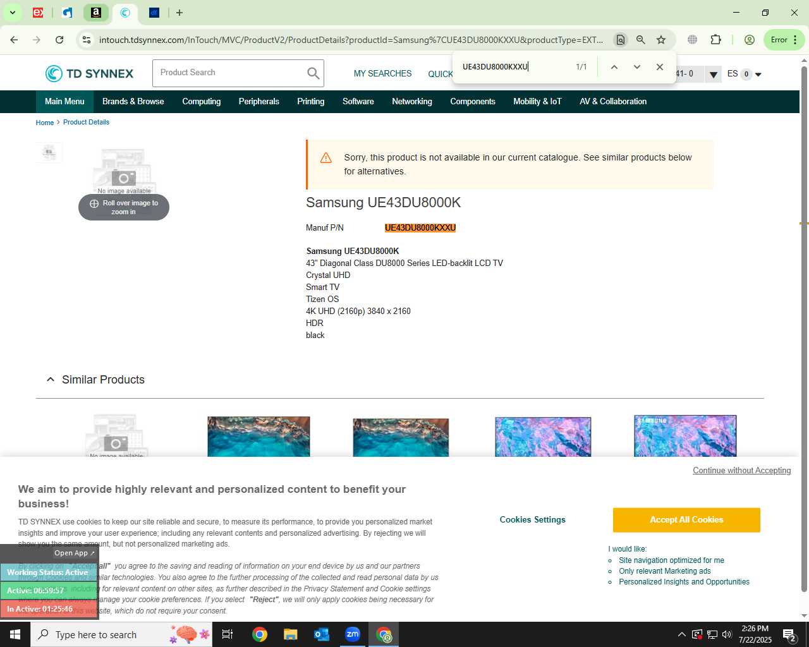Viewport: 809px width, 647px height.
Task: Open the tab search dropdown arrow
Action: point(12,13)
